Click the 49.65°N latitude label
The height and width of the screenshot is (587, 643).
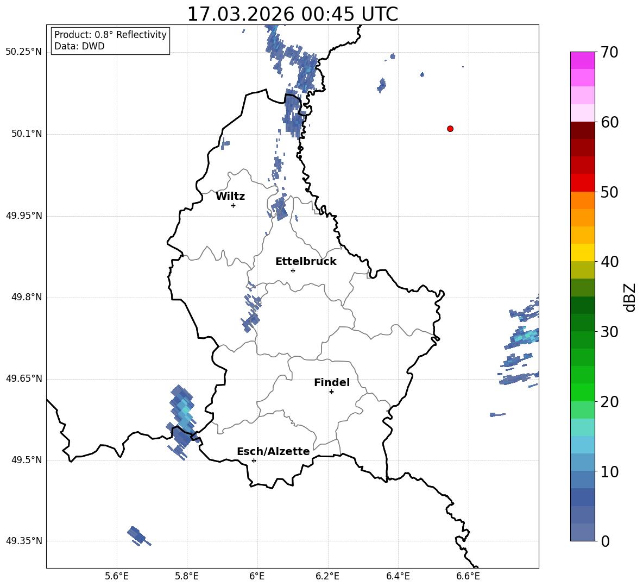[x=24, y=378]
